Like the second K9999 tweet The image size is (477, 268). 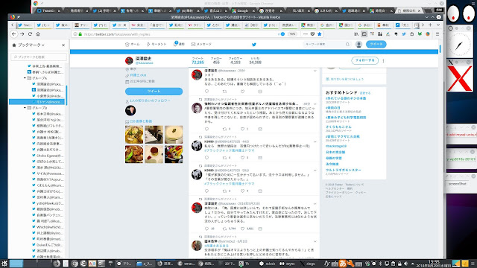(242, 191)
